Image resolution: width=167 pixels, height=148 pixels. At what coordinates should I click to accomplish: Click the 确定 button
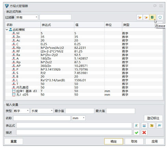[x=114, y=142]
